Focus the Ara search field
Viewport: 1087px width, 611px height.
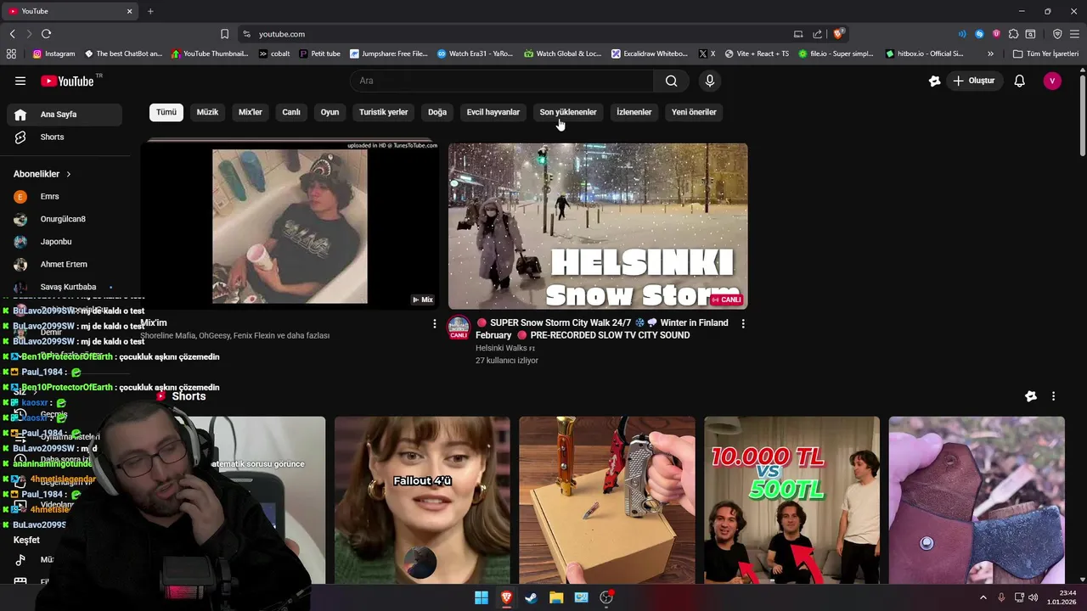502,81
